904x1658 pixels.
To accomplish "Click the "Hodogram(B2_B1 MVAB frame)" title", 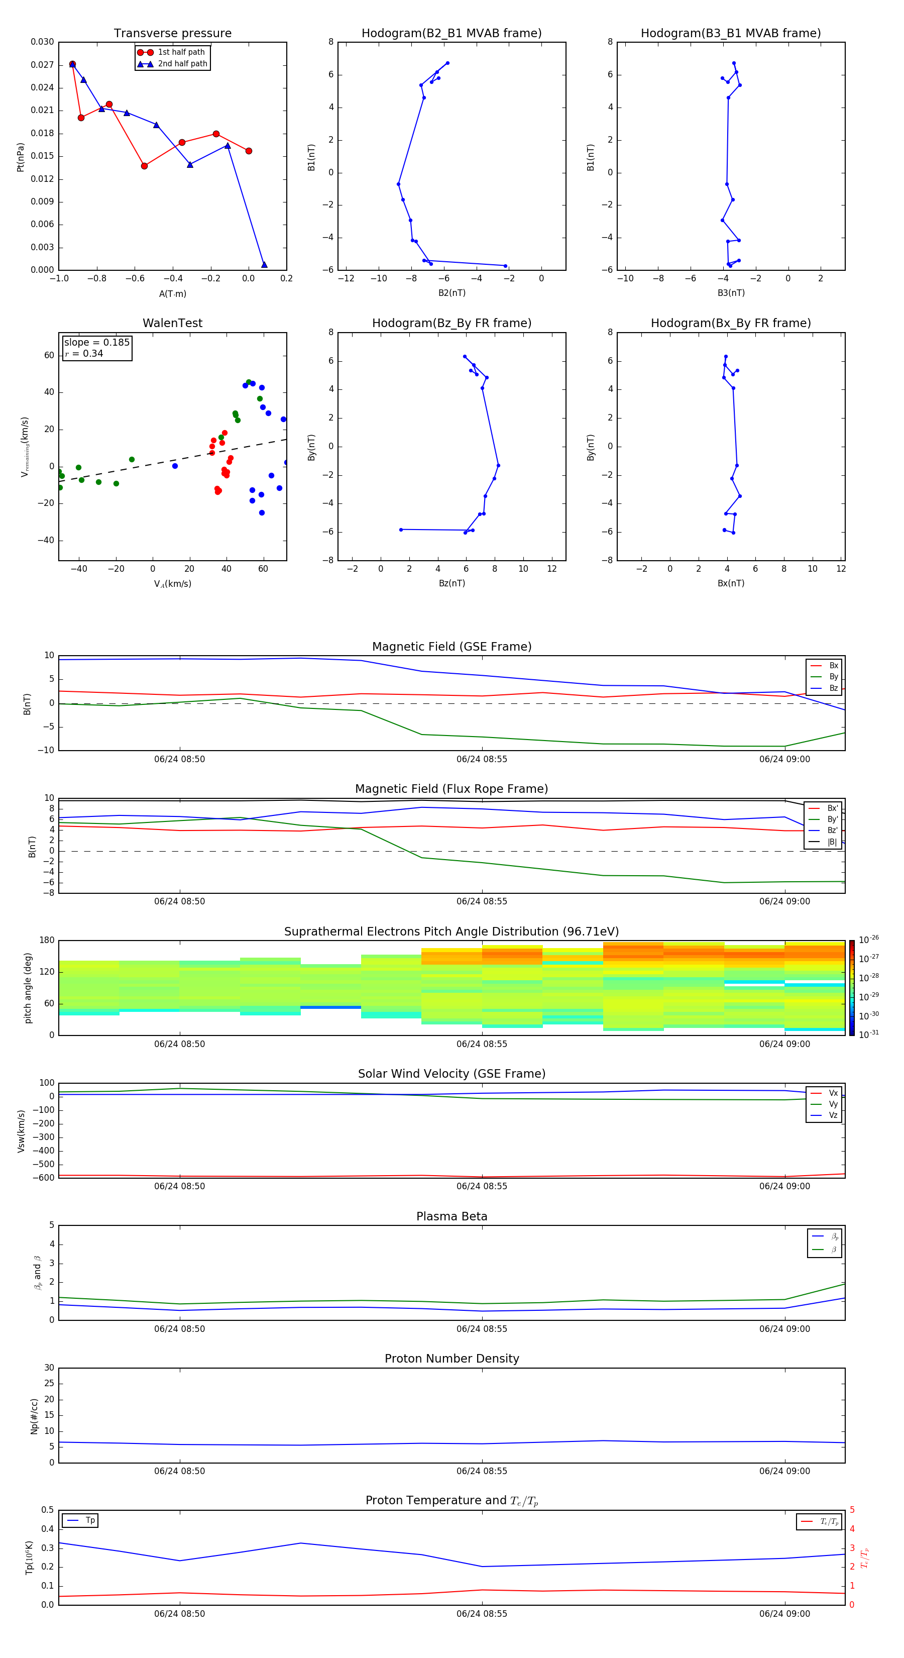I will [x=451, y=33].
